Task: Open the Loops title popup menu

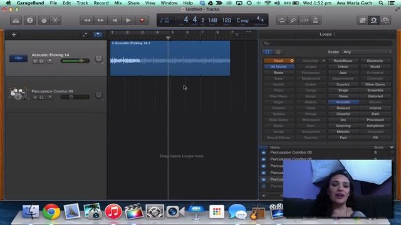Action: click(x=327, y=34)
